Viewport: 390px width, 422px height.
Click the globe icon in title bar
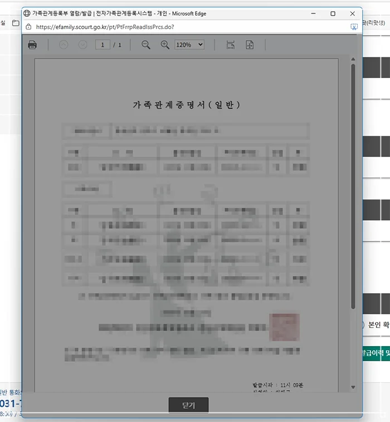(x=27, y=13)
